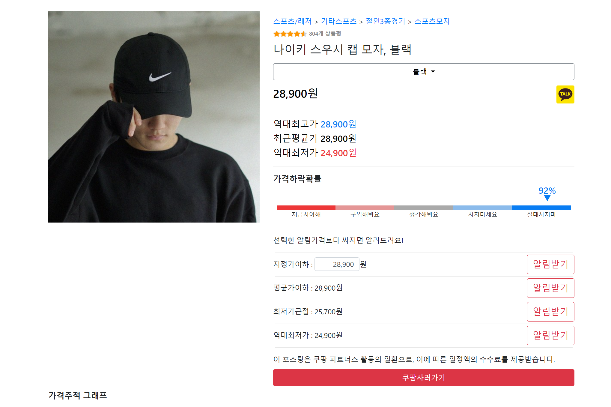The height and width of the screenshot is (407, 611).
Task: Click the 절대사지마 blue bar segment
Action: coord(541,208)
